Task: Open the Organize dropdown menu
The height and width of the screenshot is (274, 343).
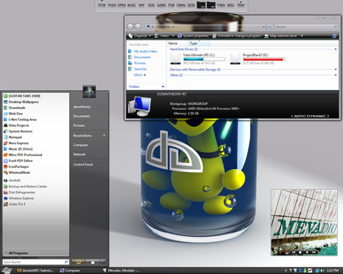Action: (140, 36)
